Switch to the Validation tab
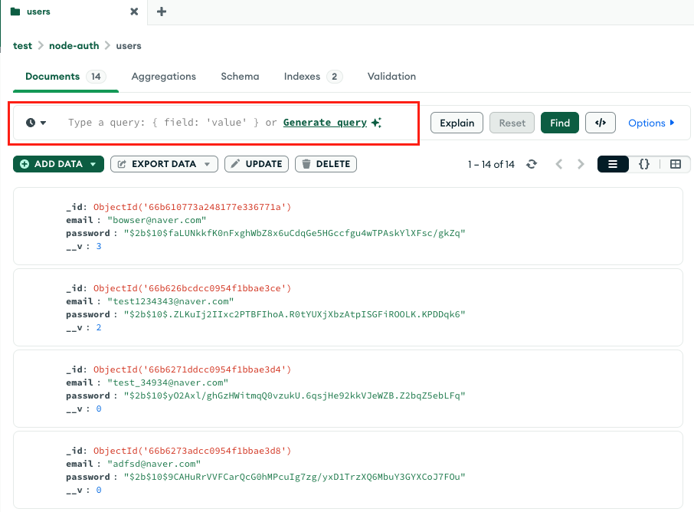This screenshot has width=694, height=512. [391, 76]
